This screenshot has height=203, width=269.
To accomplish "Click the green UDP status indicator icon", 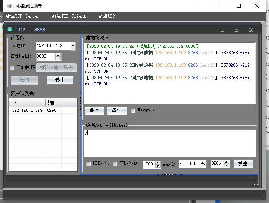I will 10,29.
